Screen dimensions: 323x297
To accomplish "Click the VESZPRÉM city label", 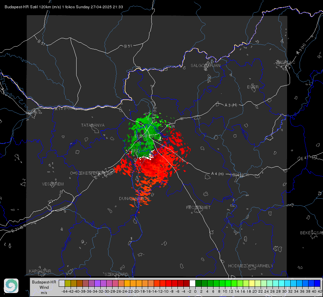I will pos(53,184).
